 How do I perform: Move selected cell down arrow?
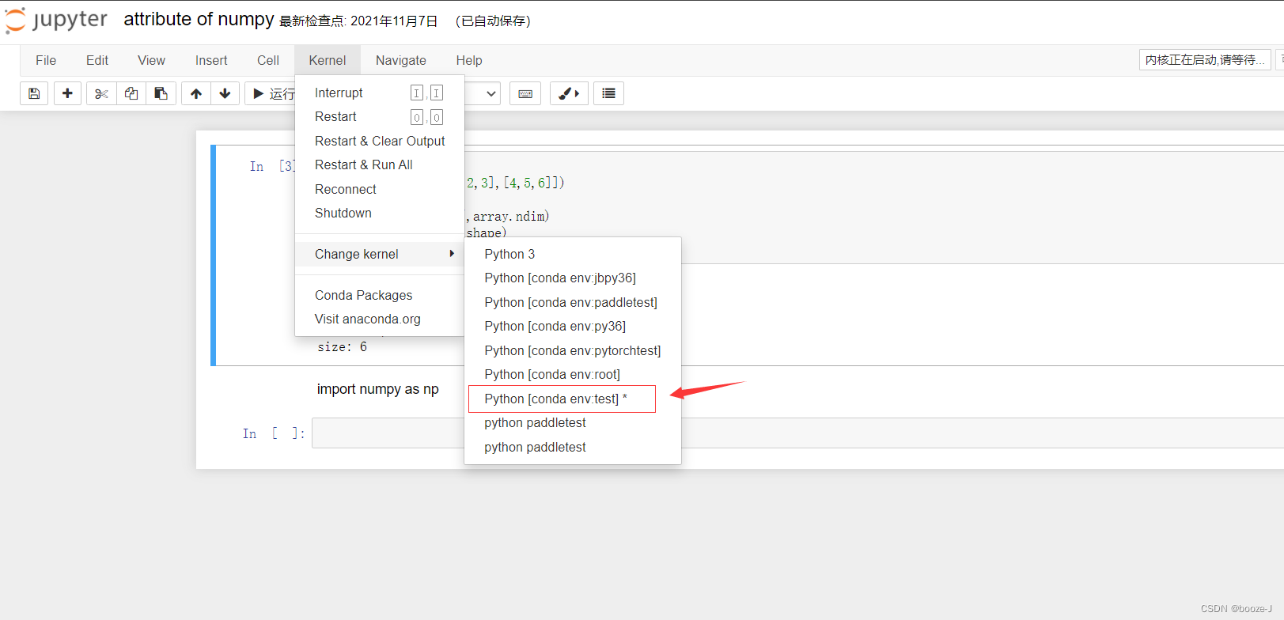click(x=225, y=93)
